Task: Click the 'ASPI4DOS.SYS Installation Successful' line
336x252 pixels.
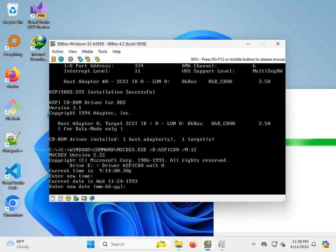Action: 102,92
